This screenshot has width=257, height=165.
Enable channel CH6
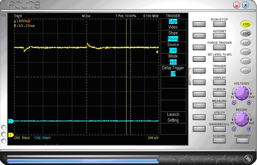click(246, 71)
